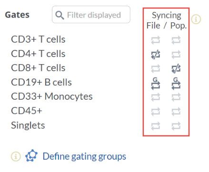The image size is (209, 172).
Task: Select the CD3+ T cells gate
Action: click(x=38, y=39)
